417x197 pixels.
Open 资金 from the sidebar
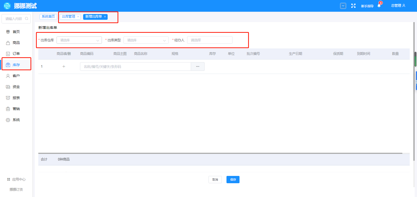pyautogui.click(x=16, y=87)
